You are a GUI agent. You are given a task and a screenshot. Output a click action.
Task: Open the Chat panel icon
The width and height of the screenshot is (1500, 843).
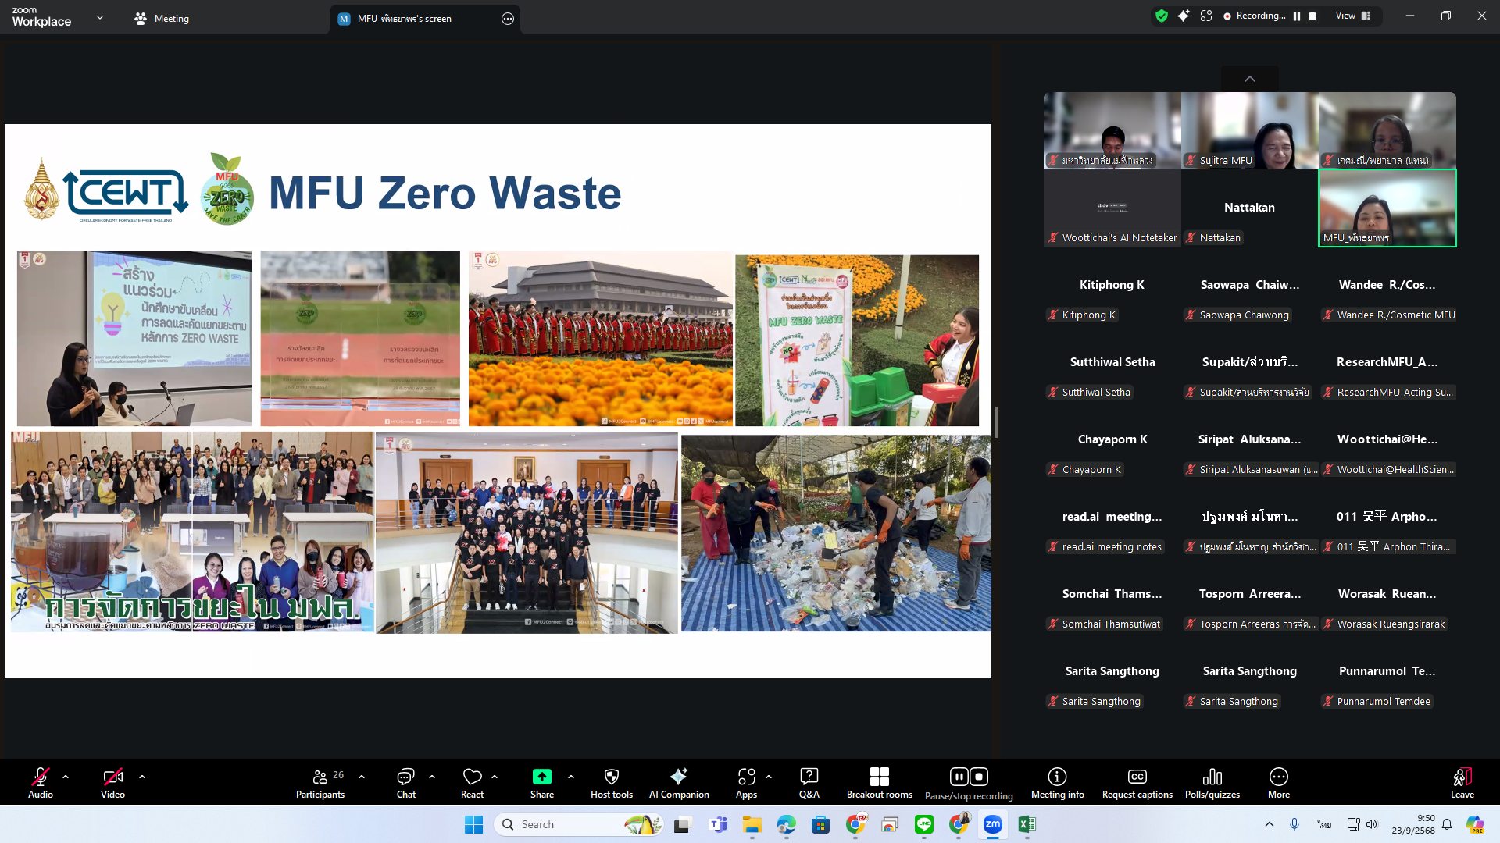click(x=405, y=777)
